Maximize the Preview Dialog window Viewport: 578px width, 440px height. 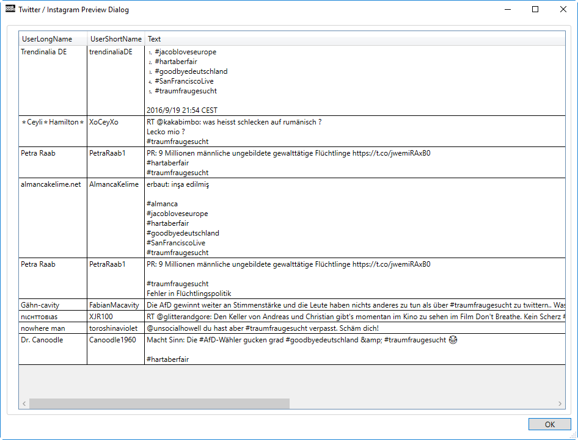[x=535, y=9]
